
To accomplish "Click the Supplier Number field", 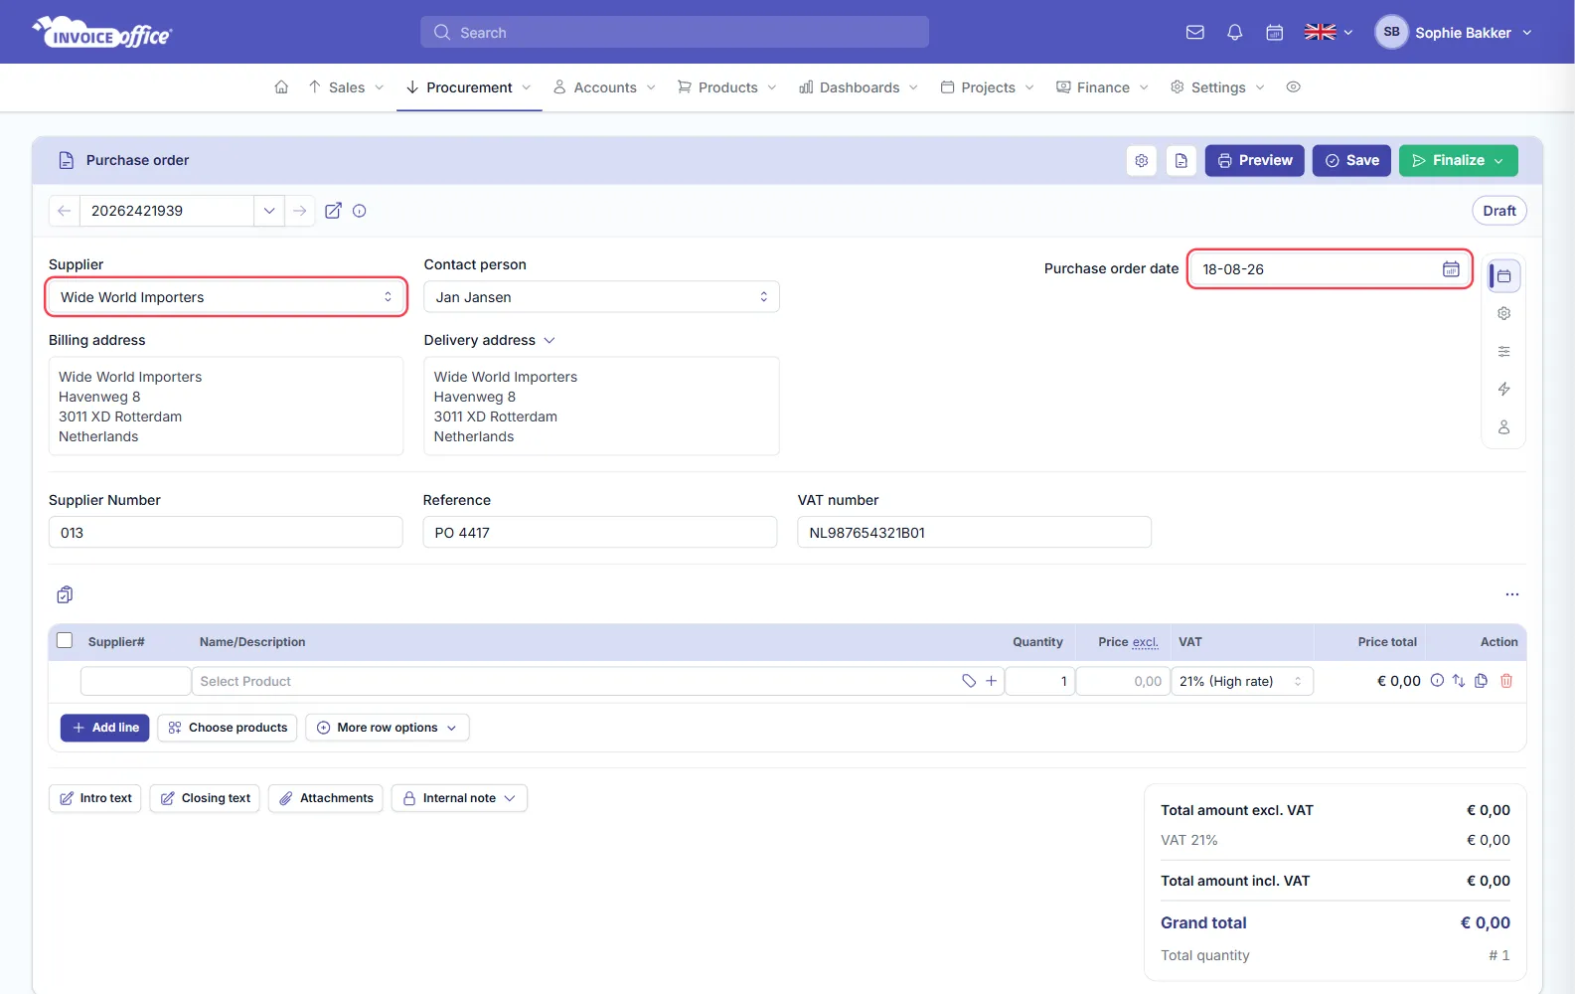I will point(226,533).
